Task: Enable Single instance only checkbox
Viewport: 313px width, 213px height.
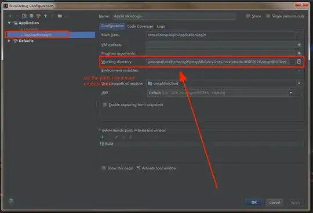Action: pos(268,16)
